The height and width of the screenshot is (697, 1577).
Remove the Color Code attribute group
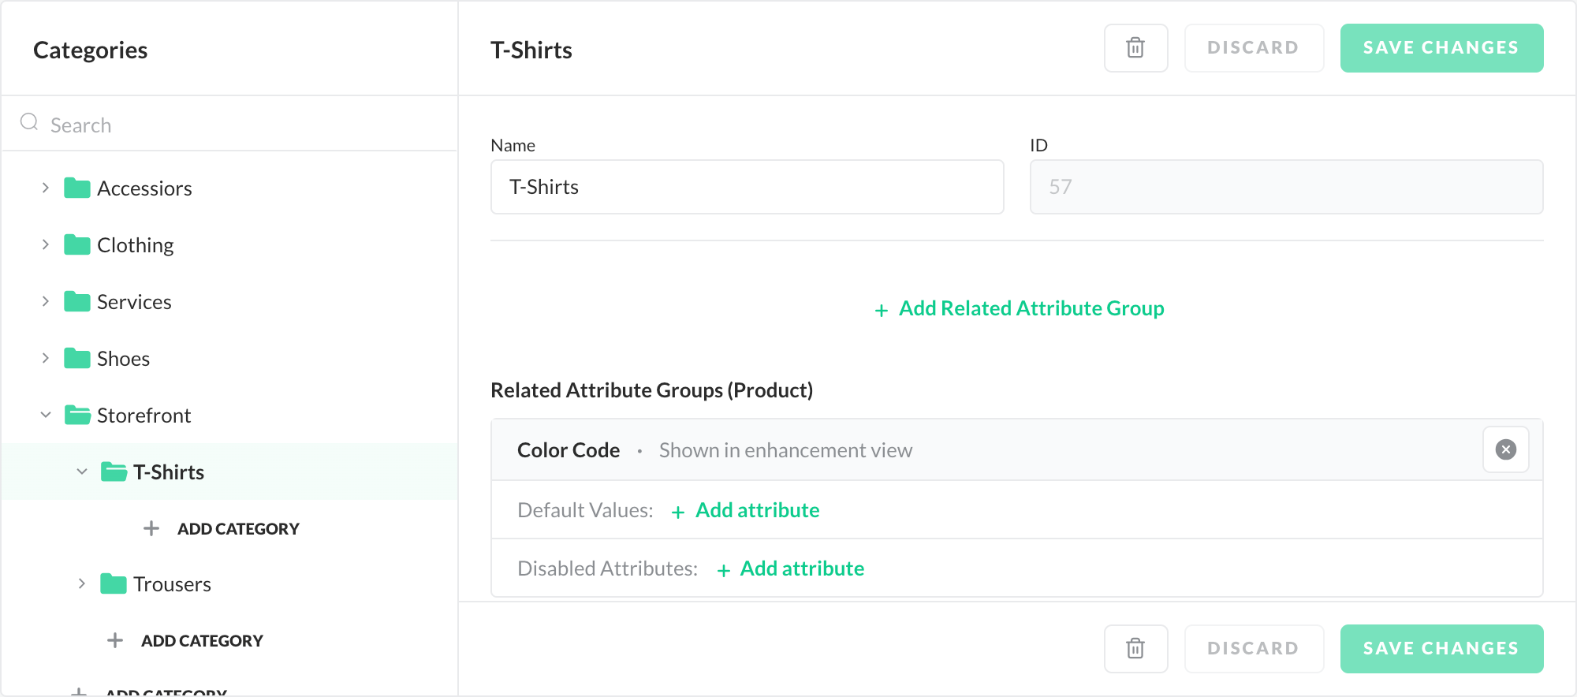[x=1505, y=449]
